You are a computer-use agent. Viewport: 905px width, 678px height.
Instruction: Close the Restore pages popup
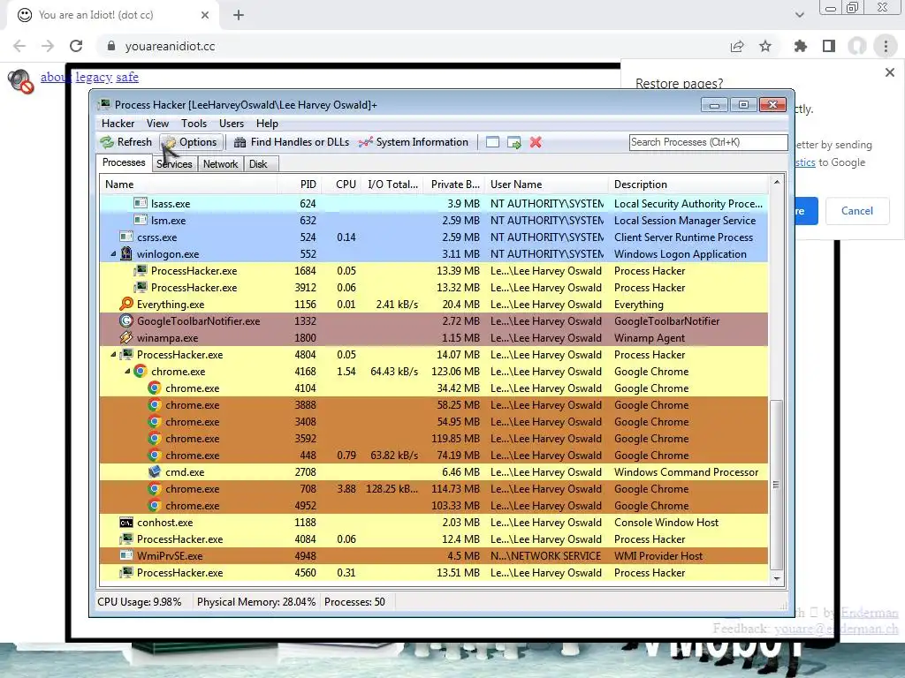click(890, 72)
